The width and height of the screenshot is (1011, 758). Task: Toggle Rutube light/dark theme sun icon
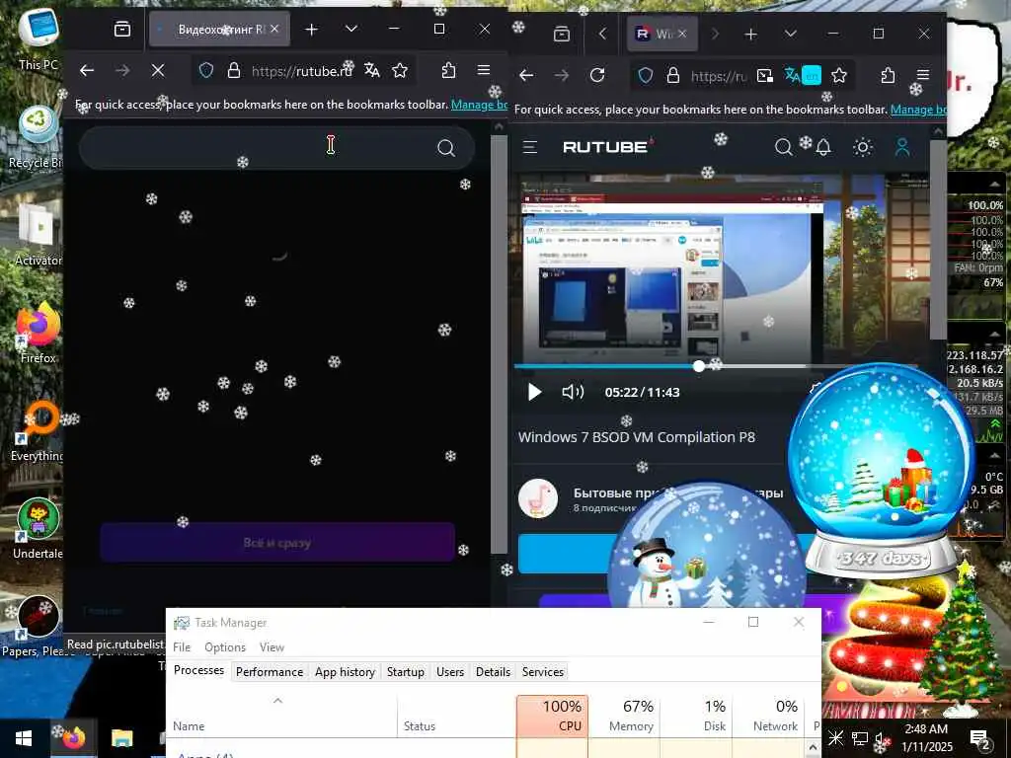point(863,148)
